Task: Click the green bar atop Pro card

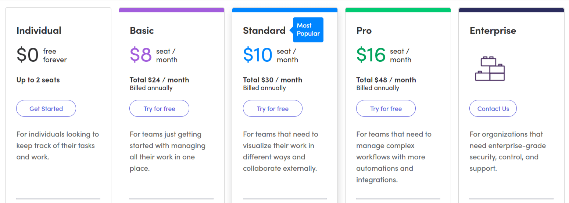Action: (x=398, y=10)
